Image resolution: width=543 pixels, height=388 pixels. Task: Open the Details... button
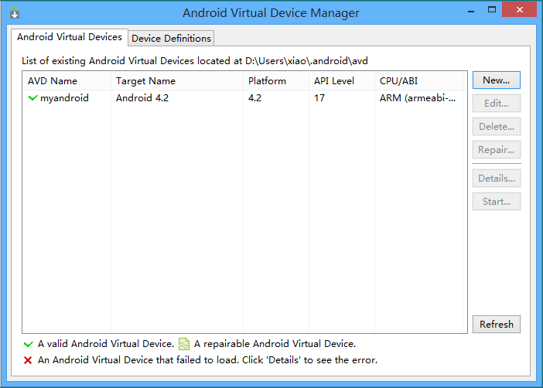(x=497, y=179)
